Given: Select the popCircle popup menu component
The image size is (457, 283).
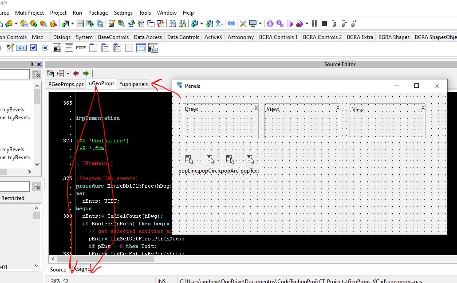Looking at the screenshot, I should 210,159.
